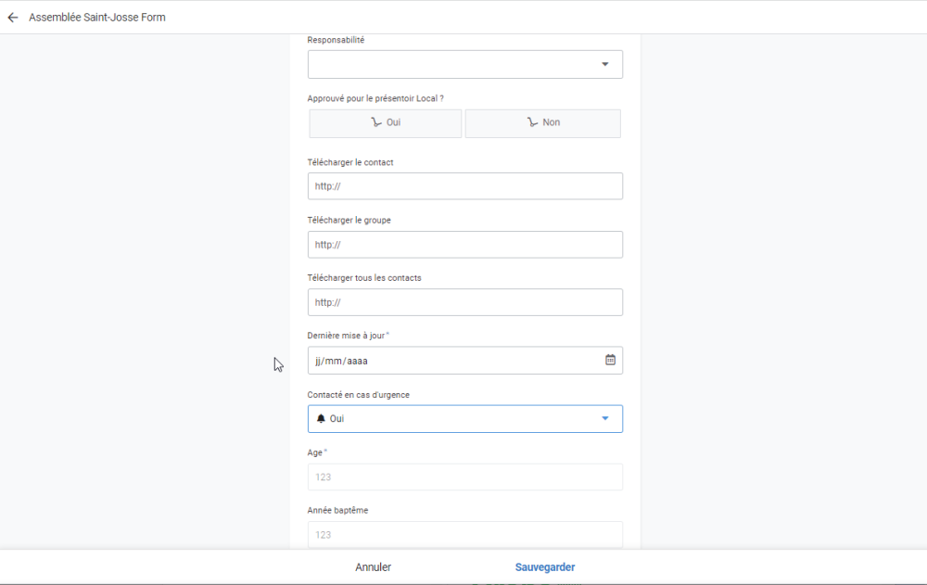Click the Année baptême number field

464,534
